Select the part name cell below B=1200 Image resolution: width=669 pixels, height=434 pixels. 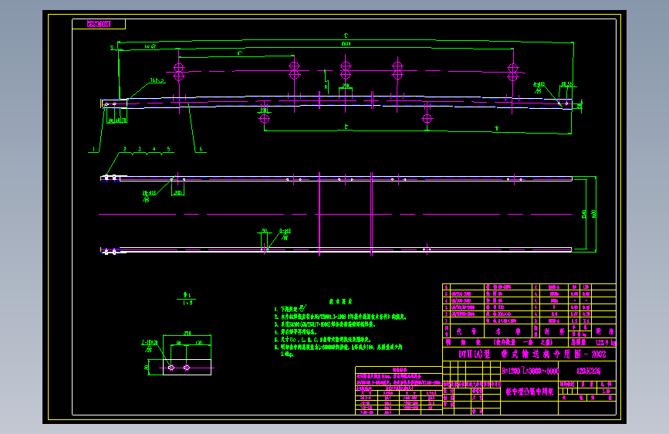pos(529,392)
